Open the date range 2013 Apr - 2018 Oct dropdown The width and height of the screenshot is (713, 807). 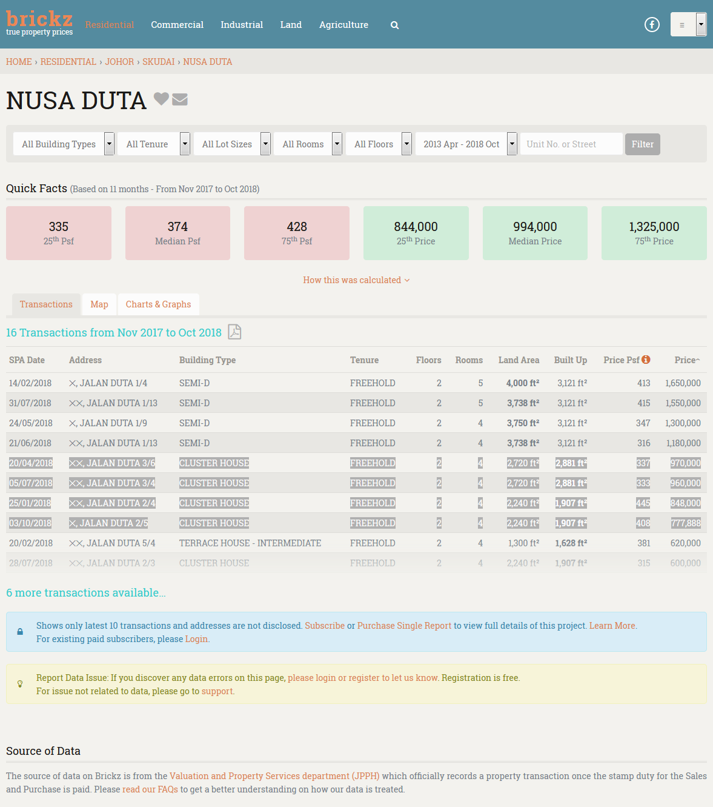(x=466, y=144)
